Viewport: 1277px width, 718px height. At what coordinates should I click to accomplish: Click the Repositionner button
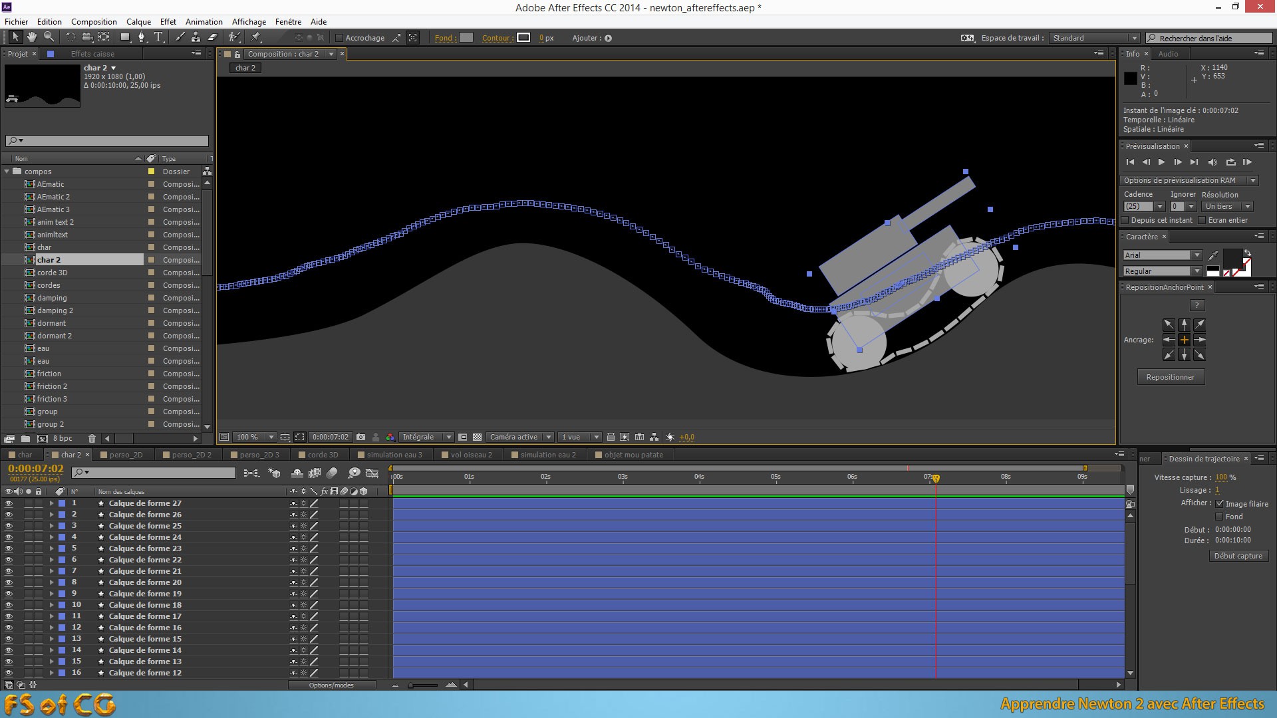tap(1170, 376)
